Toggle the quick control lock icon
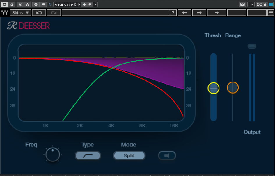The image size is (275, 176). click(x=265, y=4)
